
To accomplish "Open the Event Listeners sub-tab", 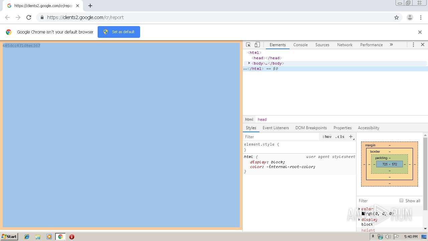I will pos(276,128).
